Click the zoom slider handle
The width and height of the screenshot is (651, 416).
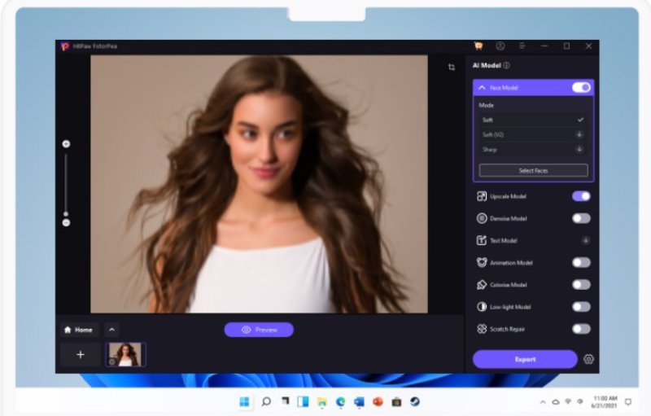point(66,214)
